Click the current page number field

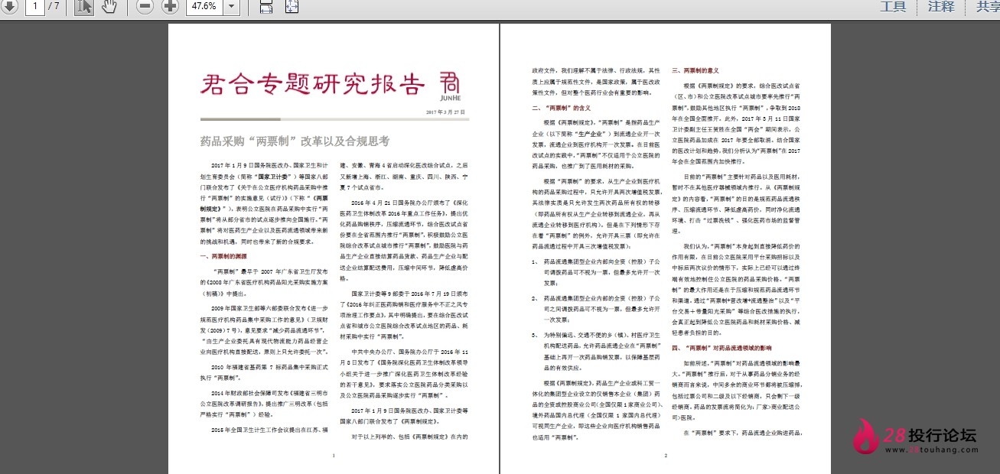click(34, 6)
